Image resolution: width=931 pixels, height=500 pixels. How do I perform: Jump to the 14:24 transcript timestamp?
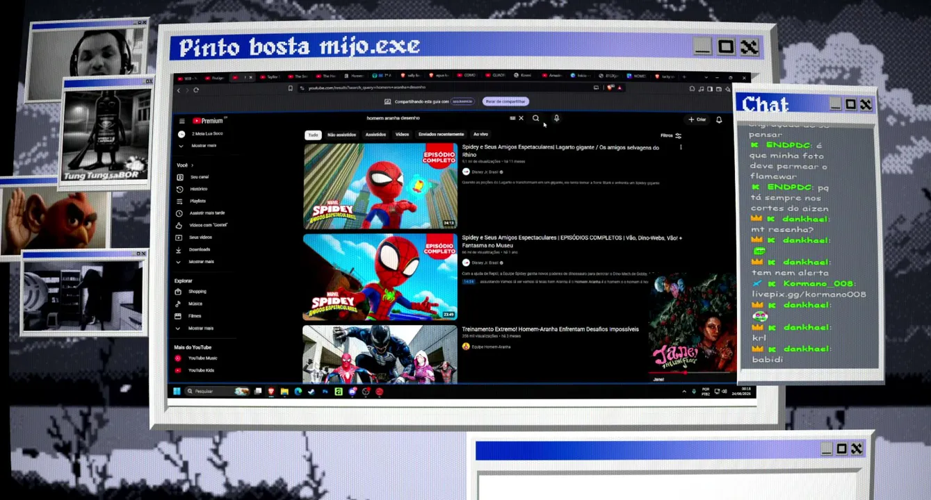[469, 282]
